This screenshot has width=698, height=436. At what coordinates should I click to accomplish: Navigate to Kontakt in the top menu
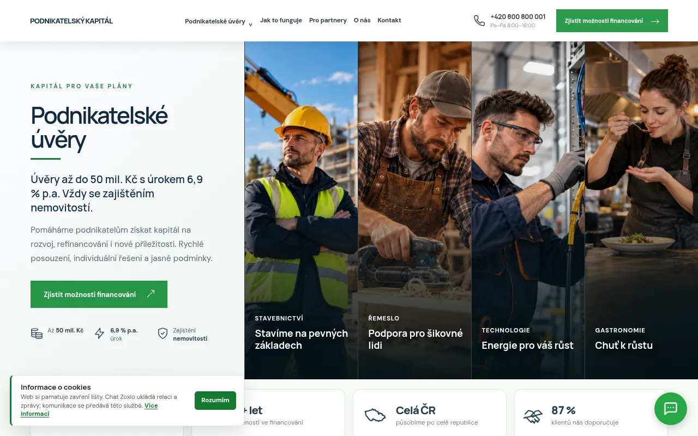coord(389,20)
